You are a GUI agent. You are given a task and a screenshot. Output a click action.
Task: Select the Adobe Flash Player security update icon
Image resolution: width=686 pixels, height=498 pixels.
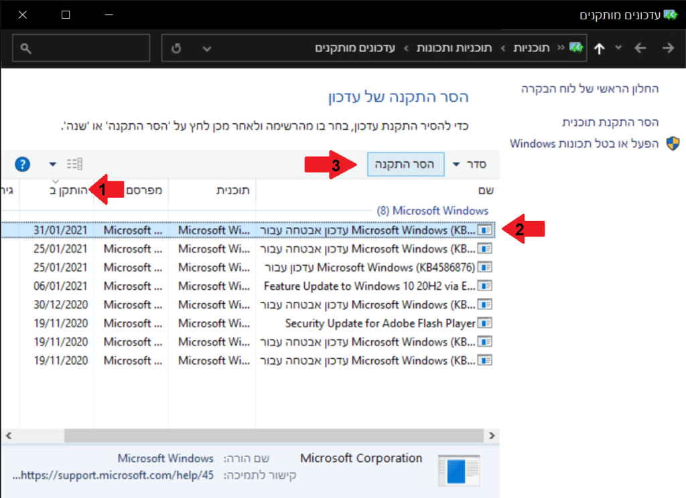(484, 323)
